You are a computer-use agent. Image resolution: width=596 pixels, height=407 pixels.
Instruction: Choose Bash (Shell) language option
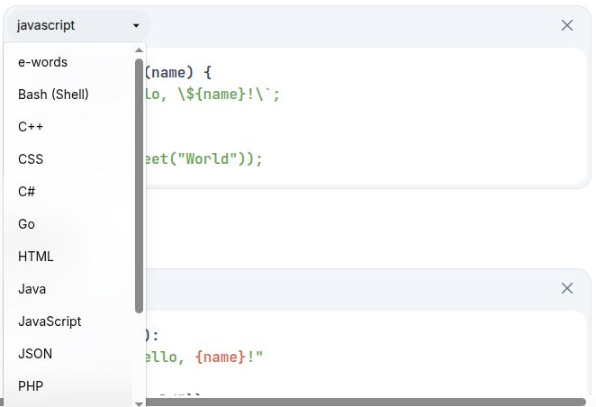(68, 95)
